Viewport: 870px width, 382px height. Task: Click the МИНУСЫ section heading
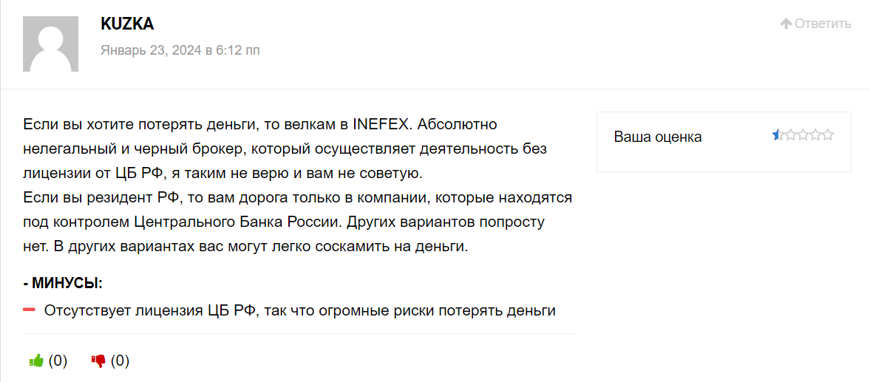coord(64,283)
